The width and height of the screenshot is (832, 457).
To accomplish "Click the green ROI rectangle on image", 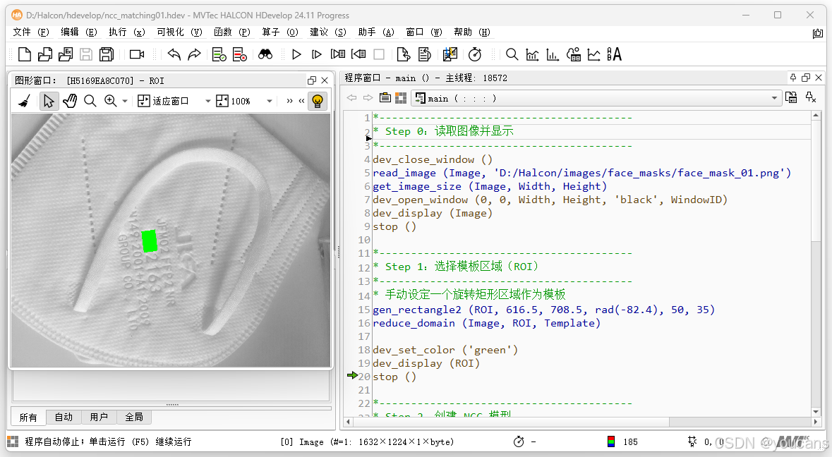I will pos(150,240).
